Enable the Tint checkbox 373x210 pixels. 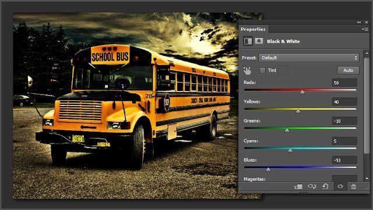click(262, 70)
